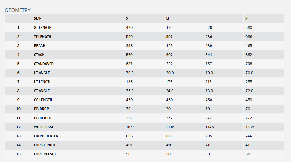The width and height of the screenshot is (291, 162).
Task: Click the FORK OFFSET row label
Action: pyautogui.click(x=45, y=154)
